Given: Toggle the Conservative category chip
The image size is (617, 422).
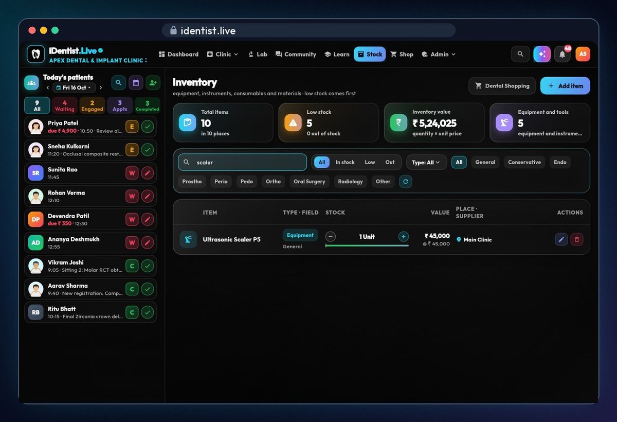Looking at the screenshot, I should coord(524,162).
